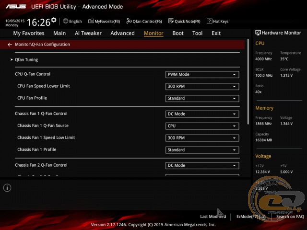Screen dimensions: 307x230
Task: Click the back arrow beside Monitor\Q-Fan Configuration
Action: point(10,45)
